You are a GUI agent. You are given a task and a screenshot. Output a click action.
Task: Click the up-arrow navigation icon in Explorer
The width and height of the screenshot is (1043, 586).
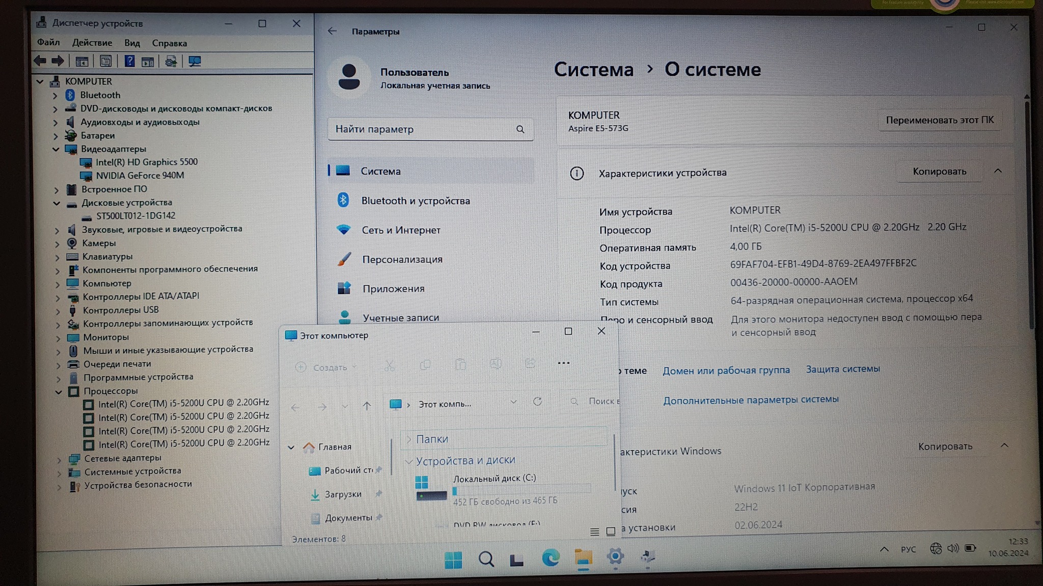367,406
